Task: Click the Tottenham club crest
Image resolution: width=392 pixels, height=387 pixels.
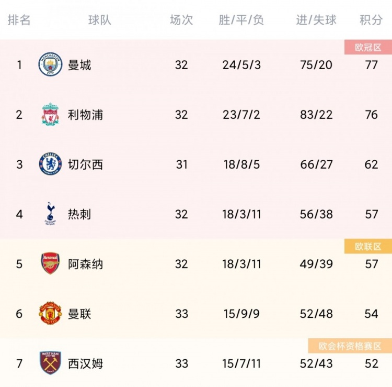Action: tap(50, 214)
